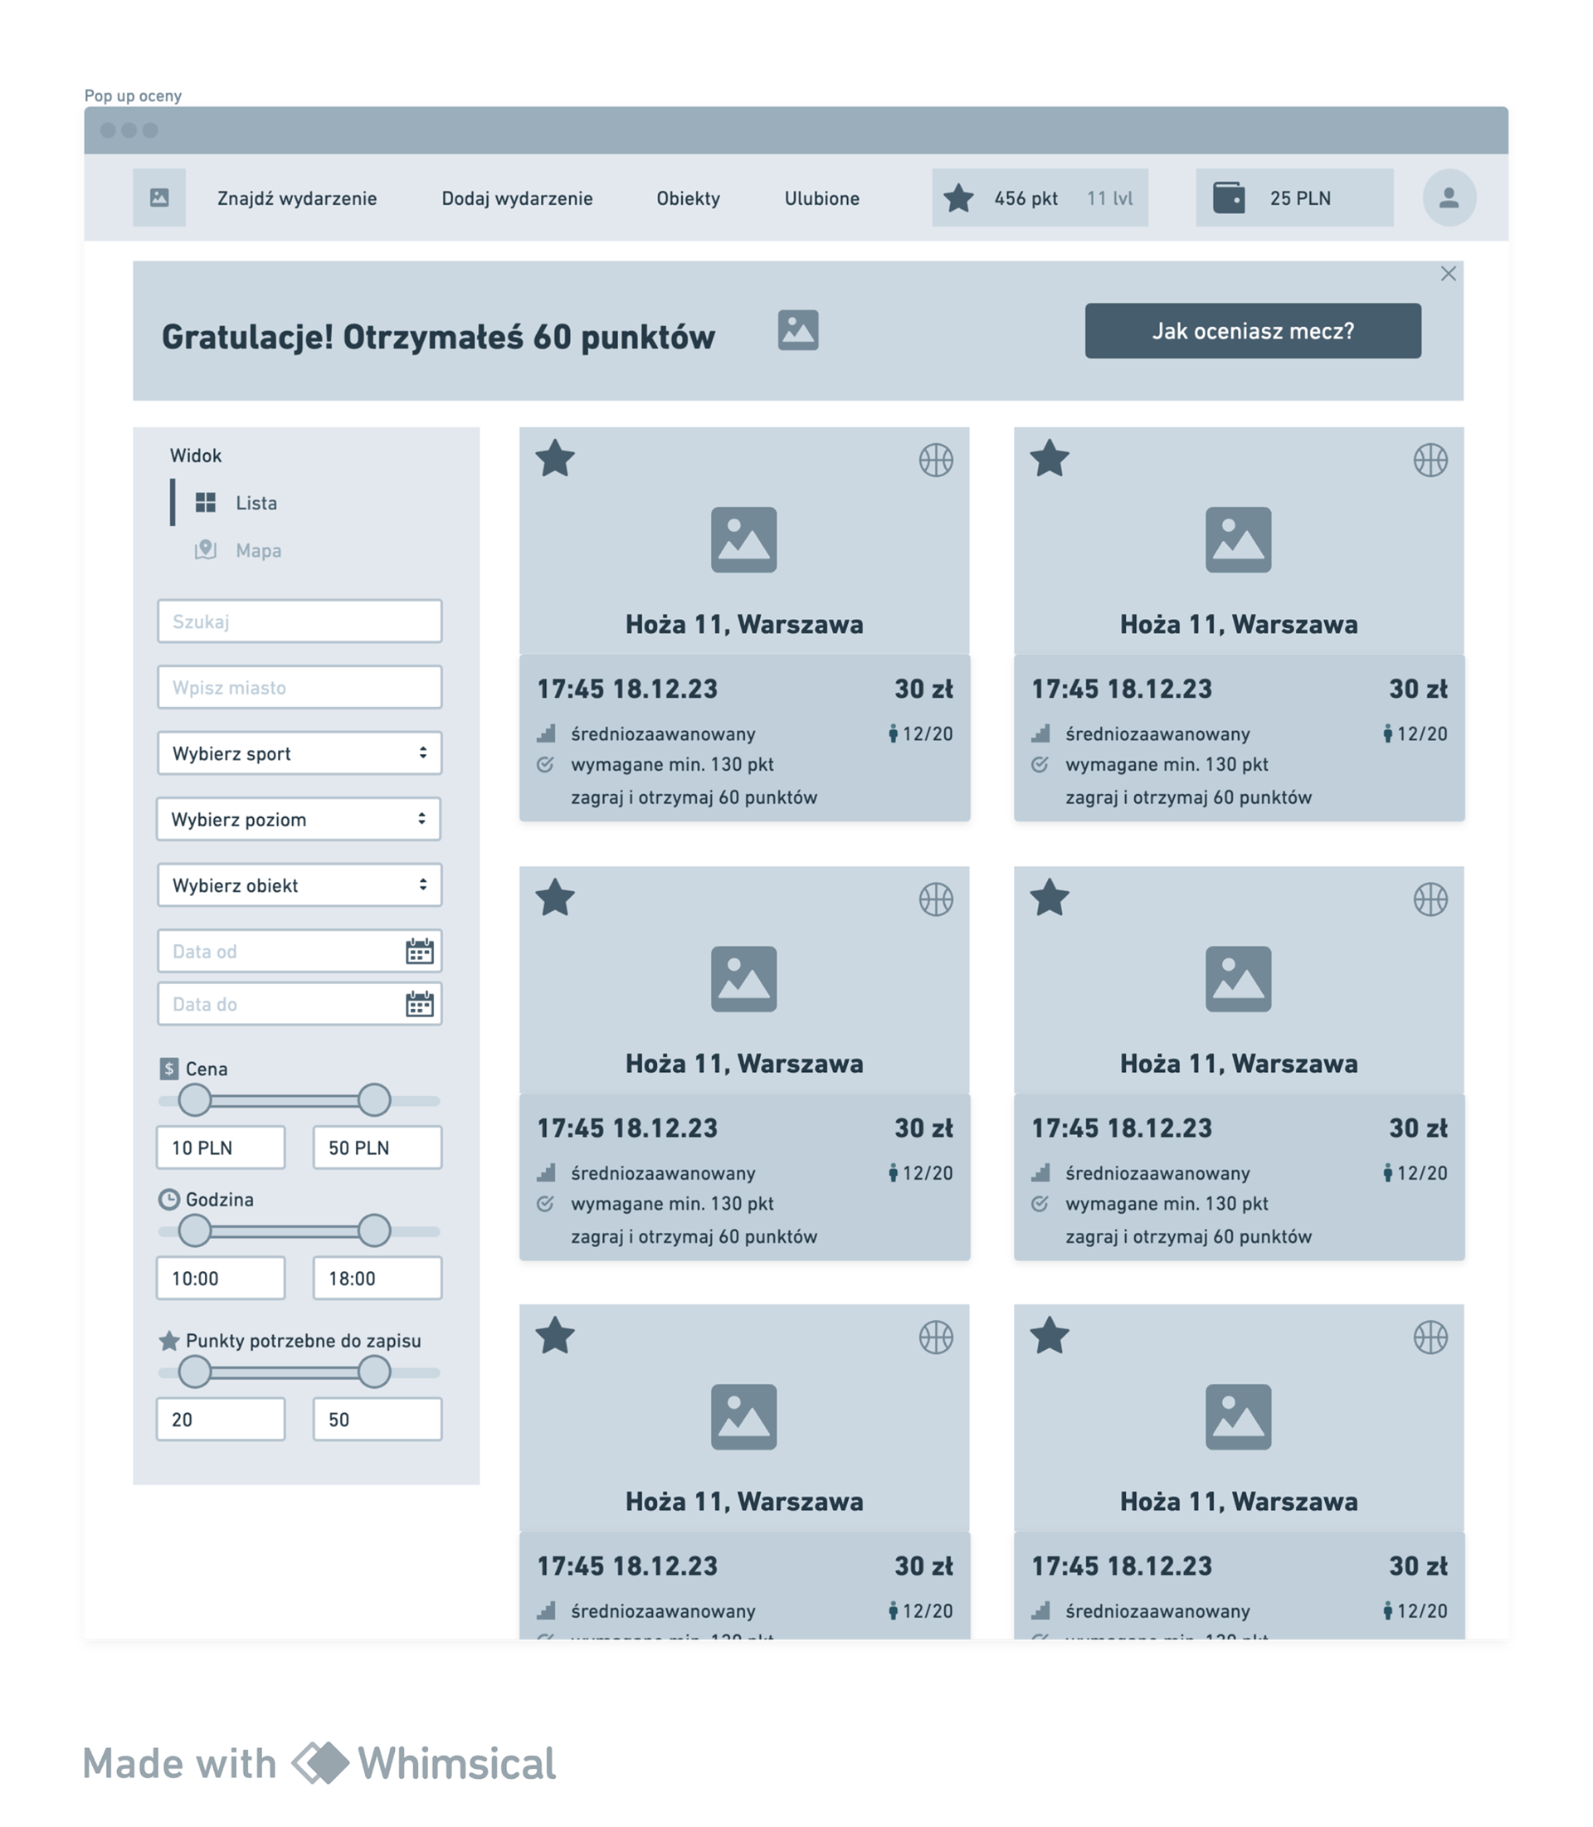Click the 10:00 start time field
The width and height of the screenshot is (1593, 1827).
pyautogui.click(x=221, y=1278)
